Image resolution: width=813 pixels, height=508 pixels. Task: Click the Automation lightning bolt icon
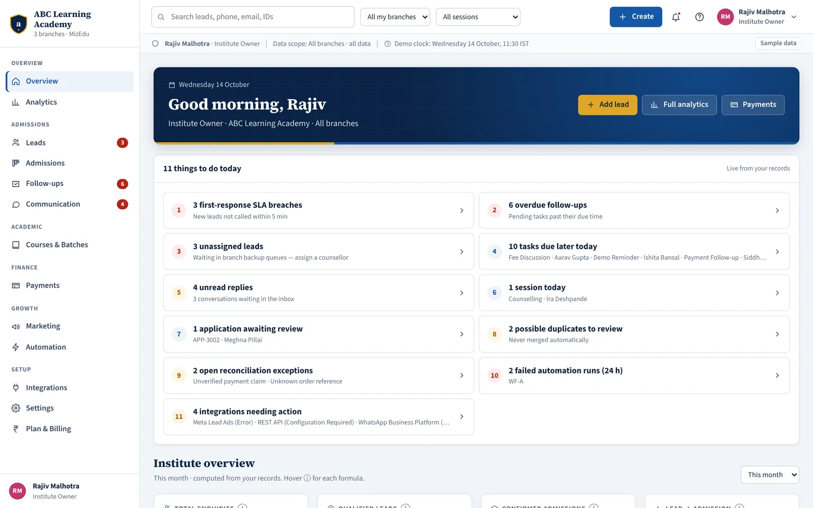click(16, 347)
